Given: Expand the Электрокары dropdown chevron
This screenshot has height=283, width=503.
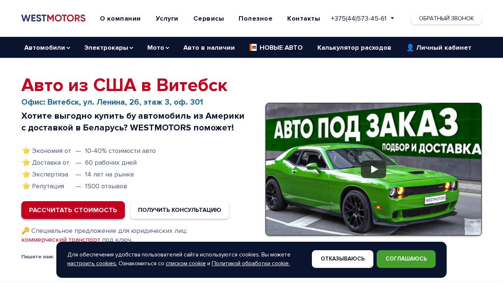Looking at the screenshot, I should coord(131,48).
